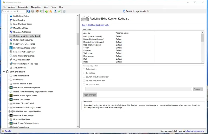The height and width of the screenshot is (134, 208).
Task: Click the Browse button
Action: click(x=198, y=89)
